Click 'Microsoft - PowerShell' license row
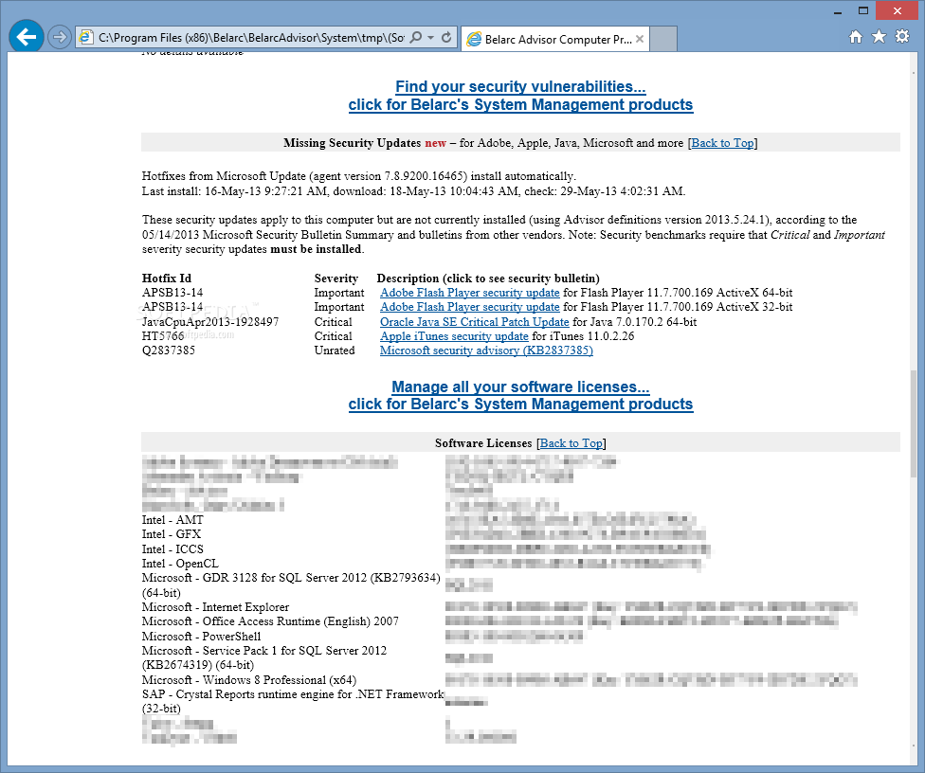 point(201,637)
